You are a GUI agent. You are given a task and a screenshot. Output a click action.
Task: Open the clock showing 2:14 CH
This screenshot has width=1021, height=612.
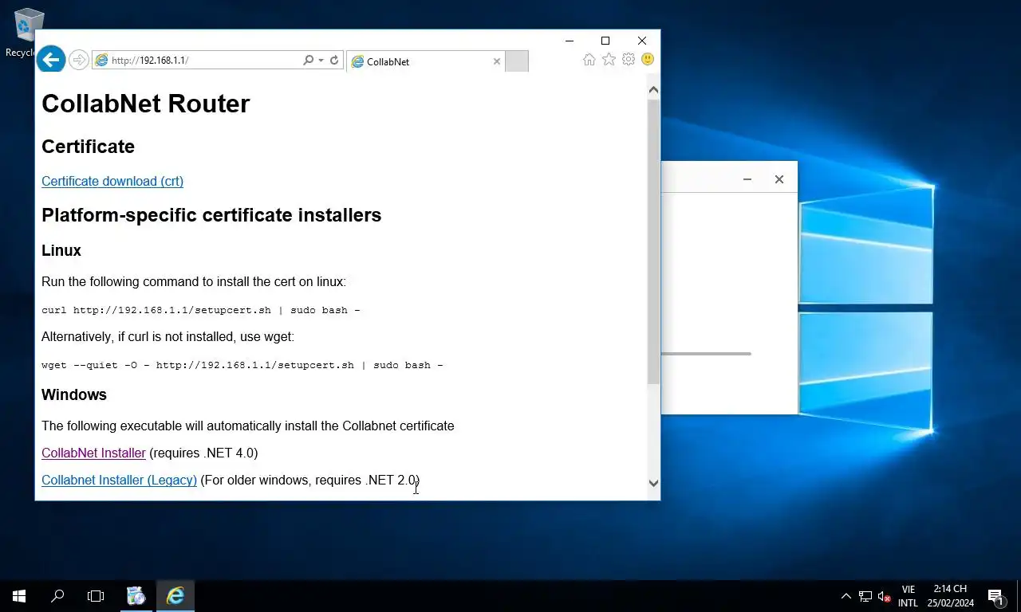coord(950,596)
